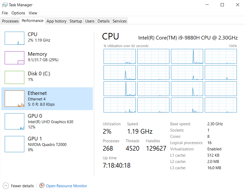Screen dimensions: 245x193
Task: Open the File menu
Action: (x=5, y=13)
